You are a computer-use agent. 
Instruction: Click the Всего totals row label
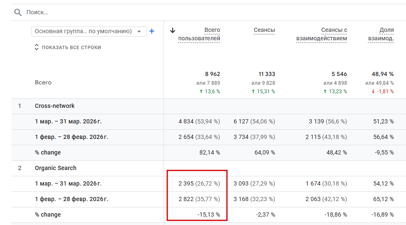pos(43,82)
